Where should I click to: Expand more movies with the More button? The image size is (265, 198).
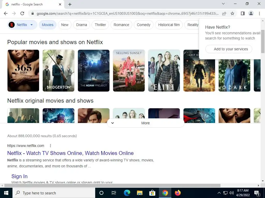click(145, 123)
